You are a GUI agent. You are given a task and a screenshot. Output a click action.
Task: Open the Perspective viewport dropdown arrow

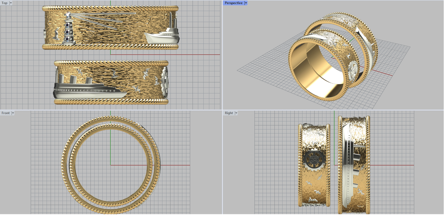coord(246,3)
